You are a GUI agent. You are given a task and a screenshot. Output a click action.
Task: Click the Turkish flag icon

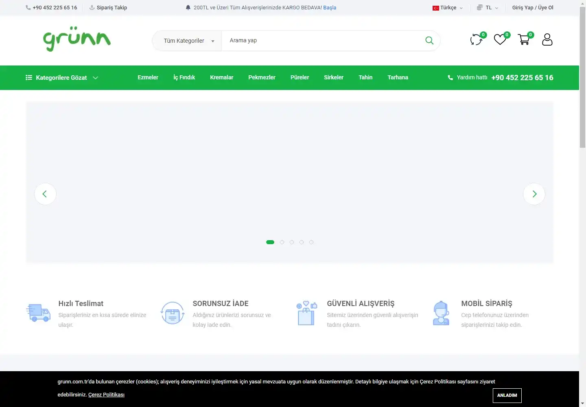[436, 8]
